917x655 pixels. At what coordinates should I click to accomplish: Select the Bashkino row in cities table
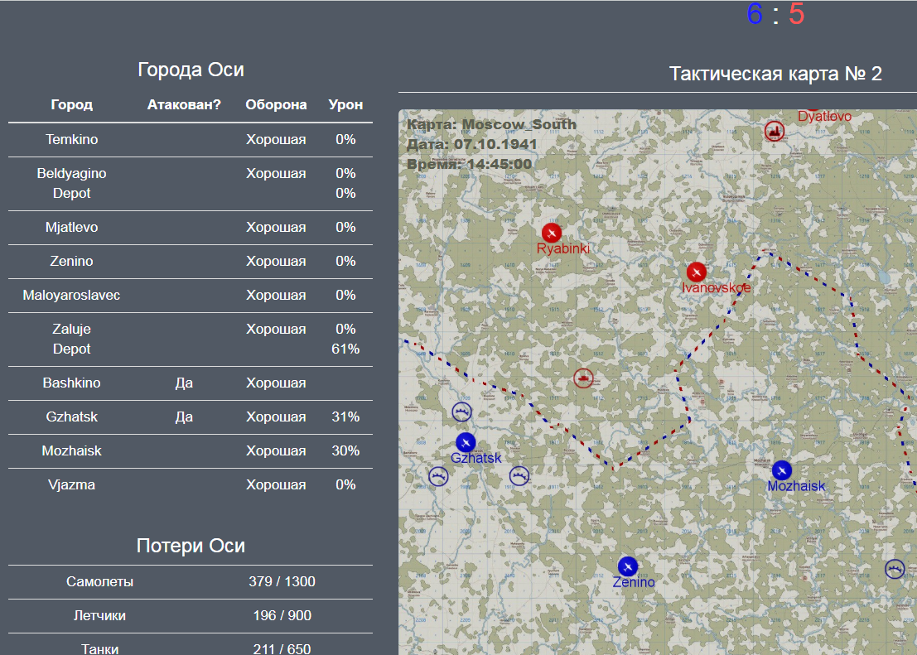190,383
